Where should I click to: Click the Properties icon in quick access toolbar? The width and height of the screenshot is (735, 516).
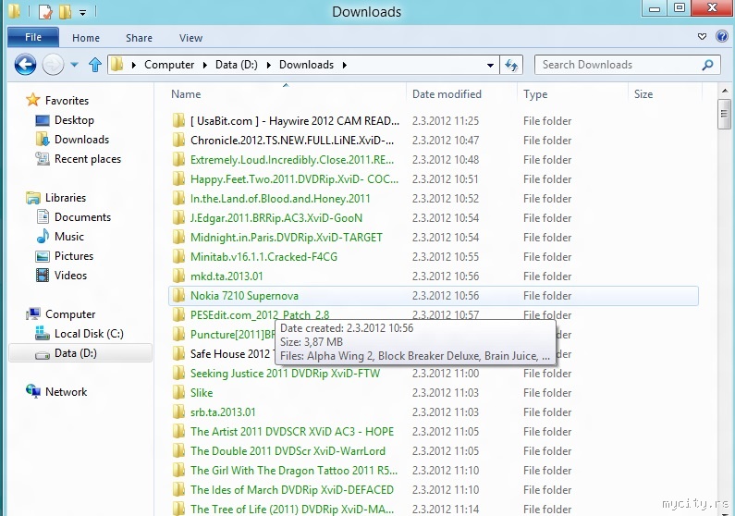43,12
